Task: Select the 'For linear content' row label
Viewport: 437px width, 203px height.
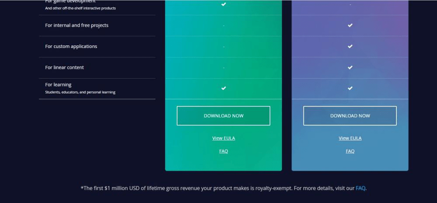Action: pos(64,67)
